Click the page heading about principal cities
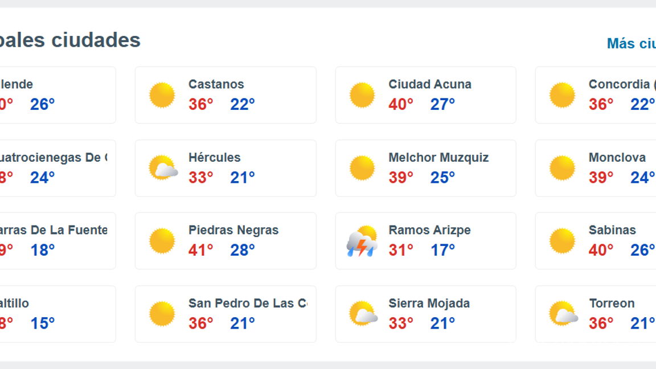Screen dimensions: 656x369 69,40
